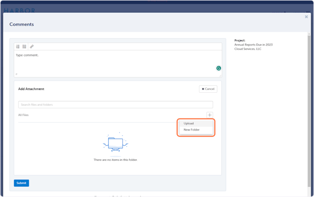Click the 'Comments' dialog title
Image resolution: width=314 pixels, height=197 pixels.
pos(21,25)
